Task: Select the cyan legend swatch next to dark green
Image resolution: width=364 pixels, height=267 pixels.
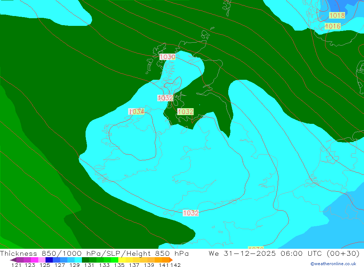Action: pos(78,260)
